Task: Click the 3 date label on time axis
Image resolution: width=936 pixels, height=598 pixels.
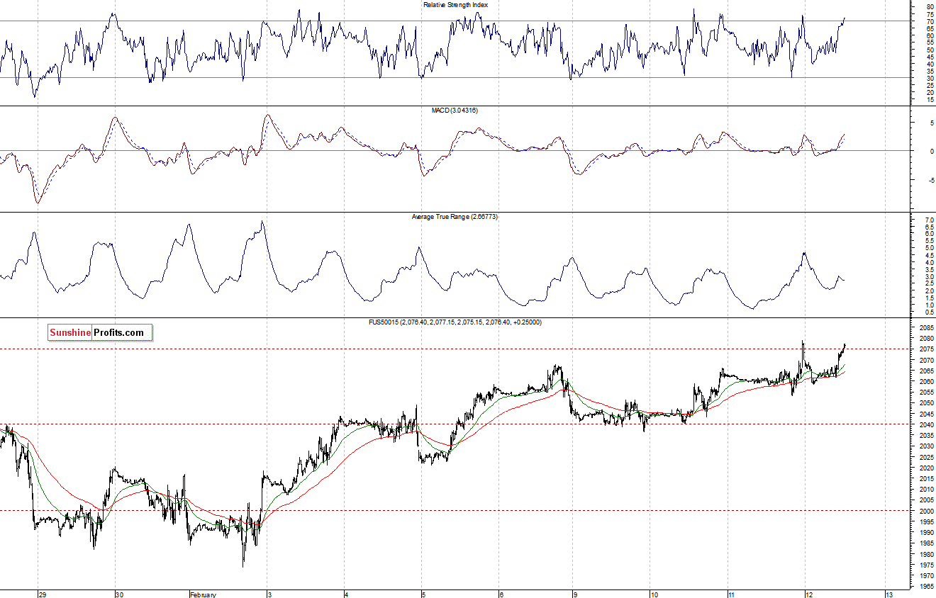Action: point(270,594)
